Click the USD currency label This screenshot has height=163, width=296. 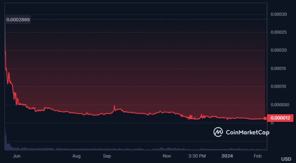click(x=286, y=159)
